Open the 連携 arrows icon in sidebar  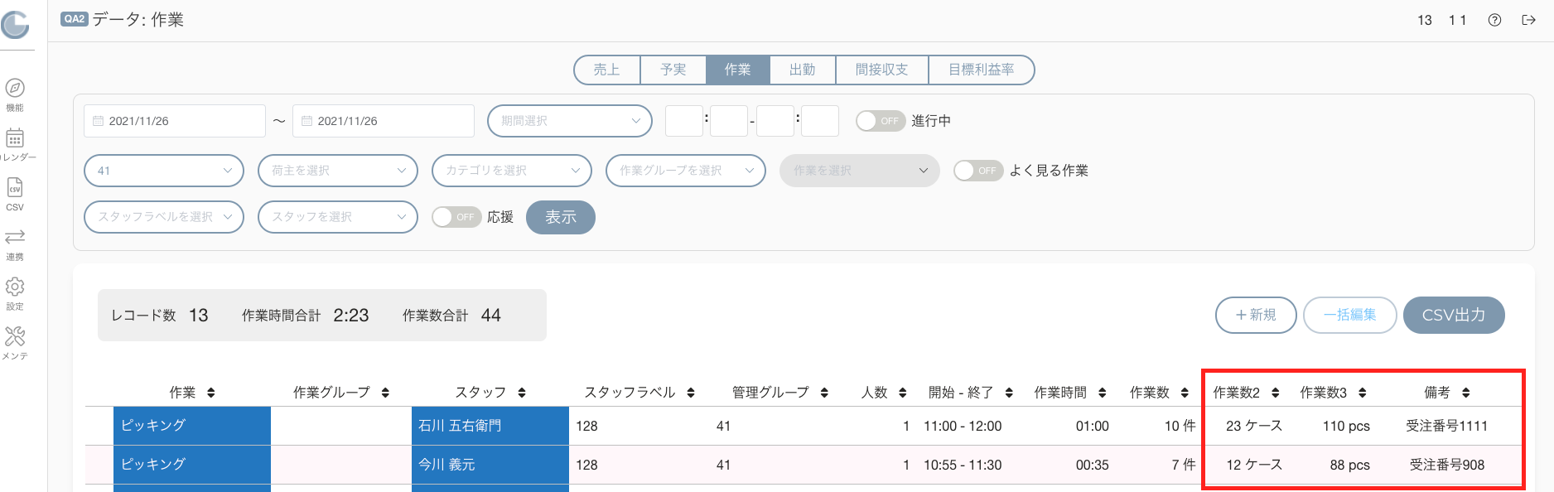click(x=15, y=237)
